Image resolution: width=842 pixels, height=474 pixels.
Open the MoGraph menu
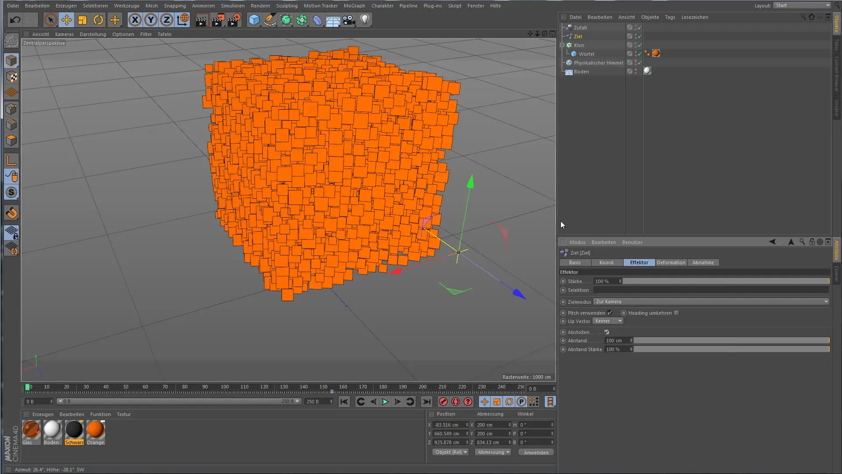point(354,6)
